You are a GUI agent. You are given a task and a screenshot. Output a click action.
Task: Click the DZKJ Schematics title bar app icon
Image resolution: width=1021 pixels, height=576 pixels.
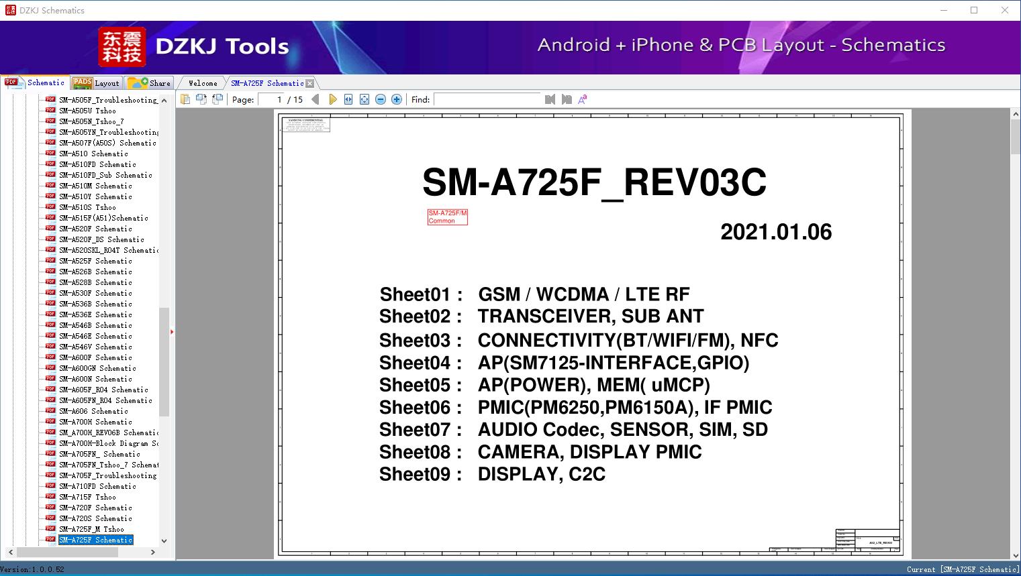pos(10,10)
